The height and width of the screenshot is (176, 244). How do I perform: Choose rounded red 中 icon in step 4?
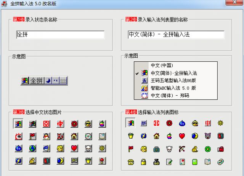pyautogui.click(x=156, y=123)
